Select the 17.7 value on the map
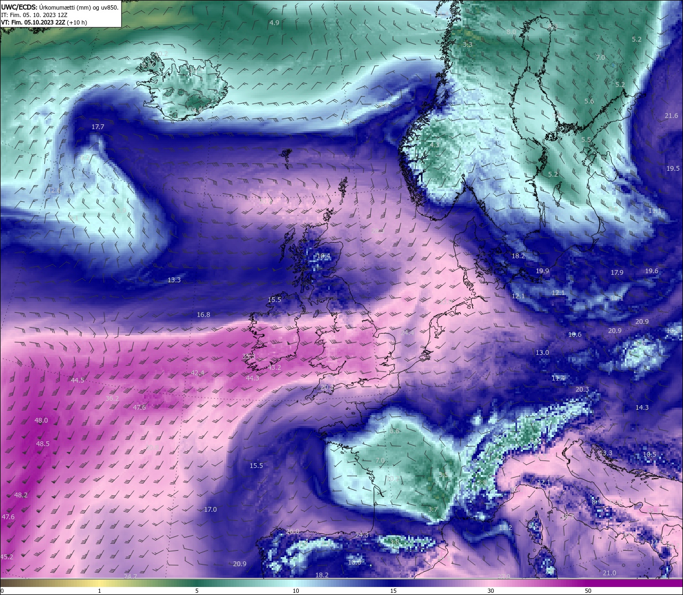The height and width of the screenshot is (595, 683). [98, 127]
